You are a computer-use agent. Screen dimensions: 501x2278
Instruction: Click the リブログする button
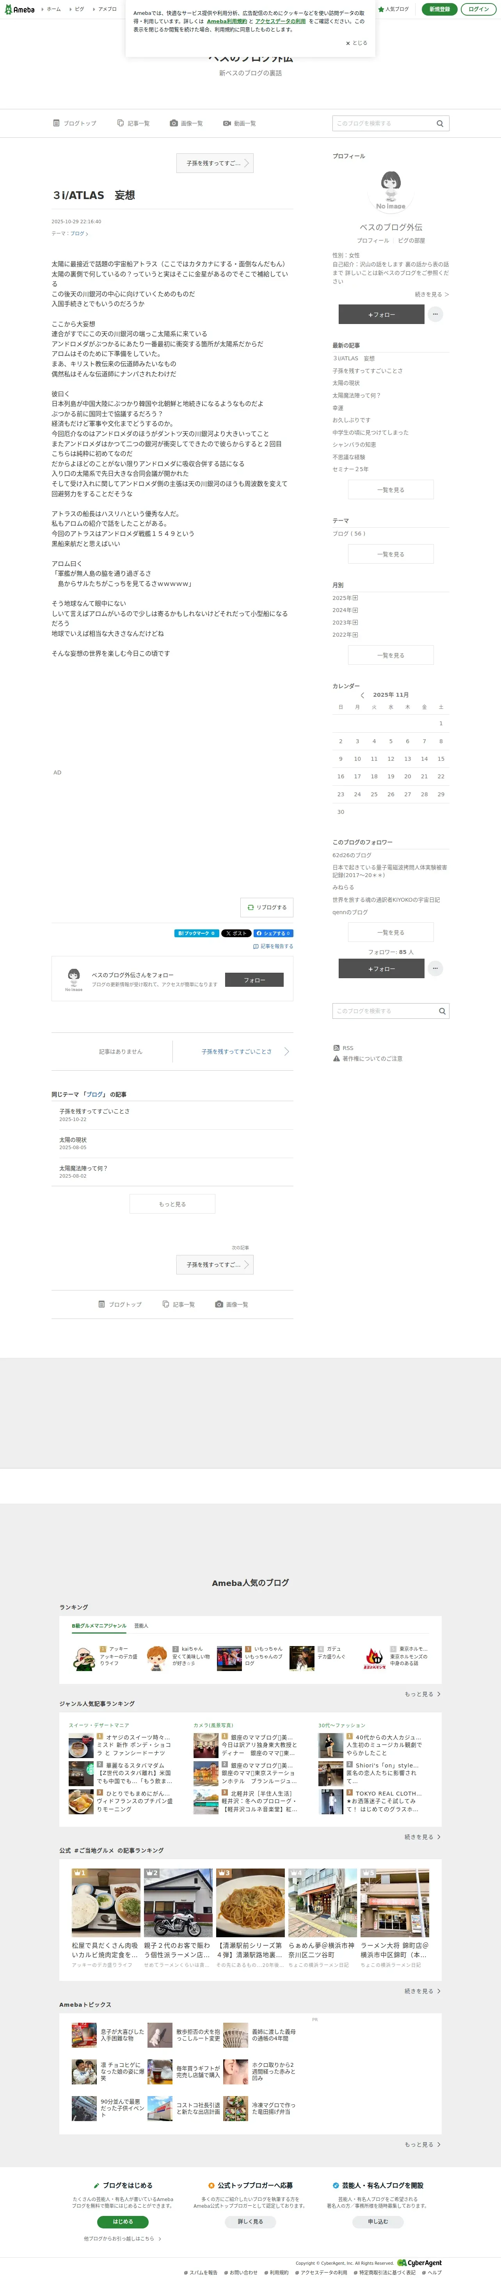tap(267, 907)
